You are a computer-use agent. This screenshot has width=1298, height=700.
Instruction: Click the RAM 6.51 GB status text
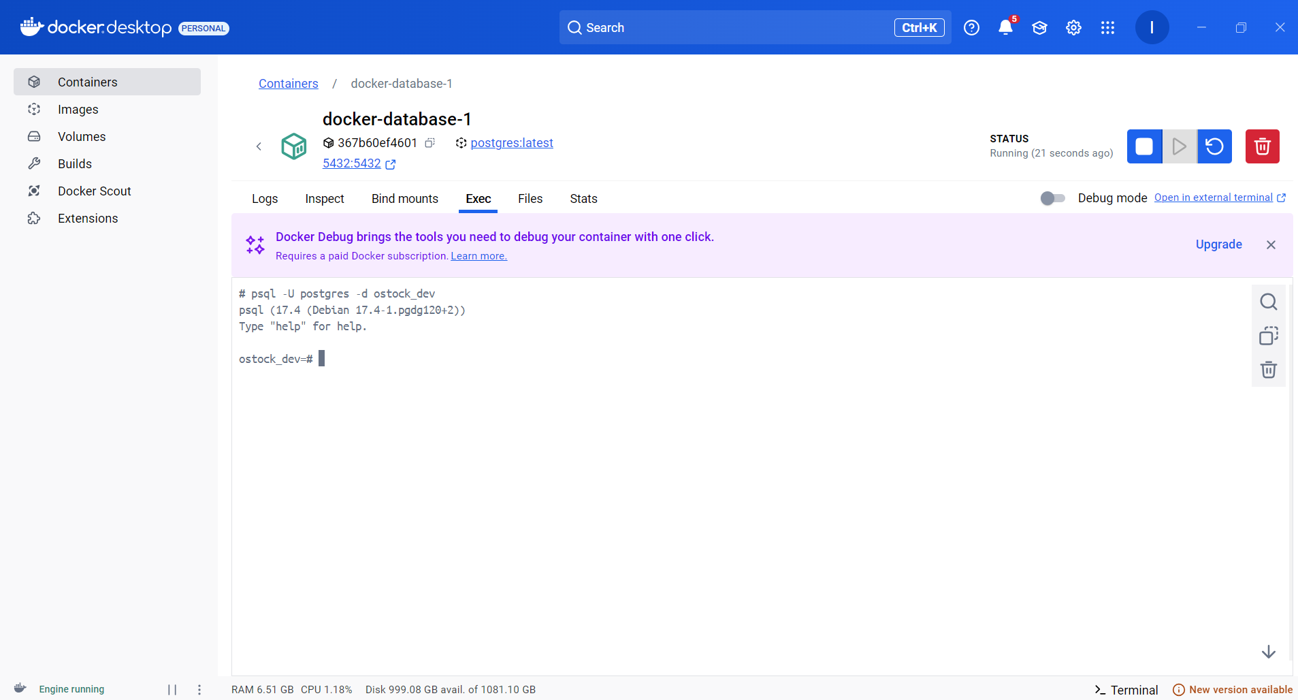[263, 690]
